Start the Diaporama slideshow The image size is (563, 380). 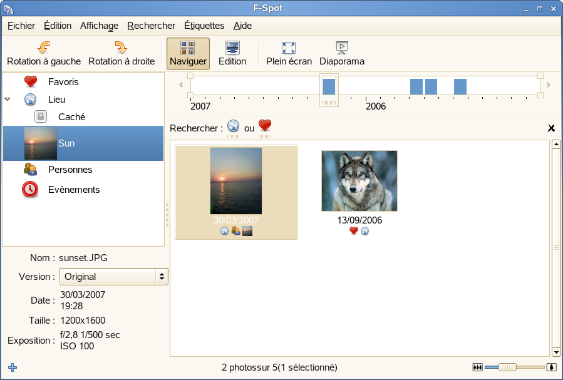tap(341, 54)
